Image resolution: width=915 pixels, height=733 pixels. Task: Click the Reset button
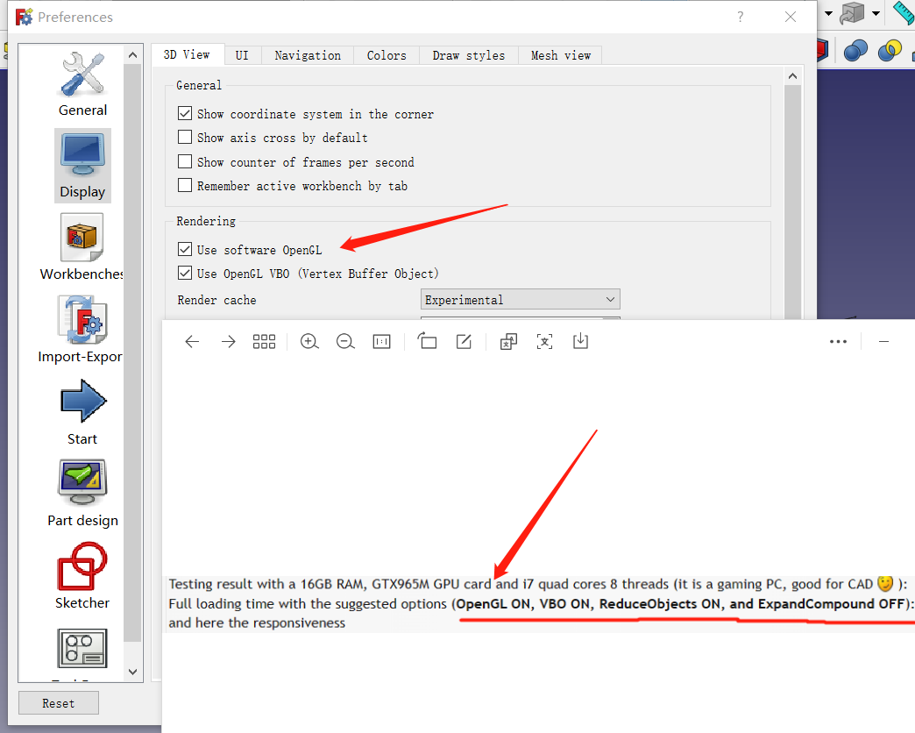coord(59,703)
